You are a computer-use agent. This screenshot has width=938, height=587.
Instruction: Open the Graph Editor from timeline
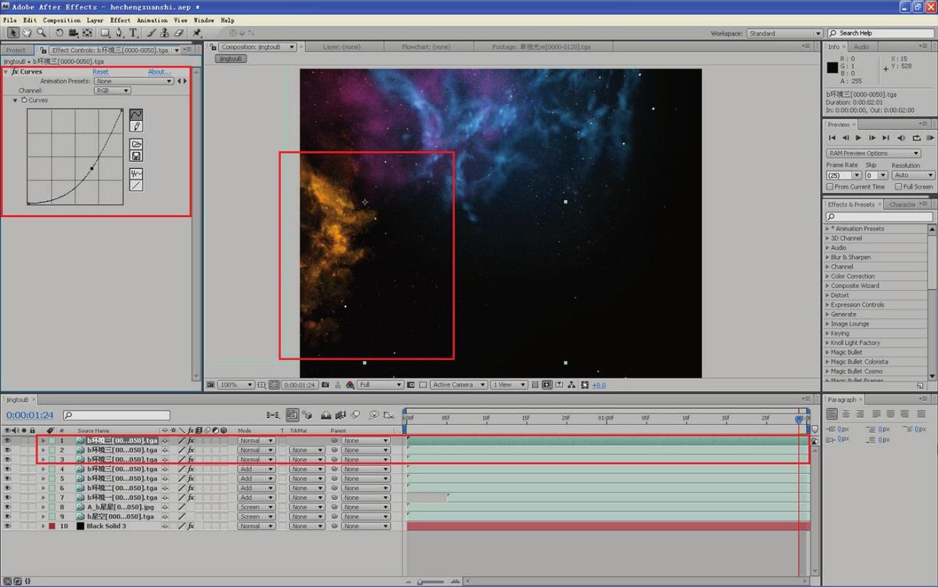(389, 415)
